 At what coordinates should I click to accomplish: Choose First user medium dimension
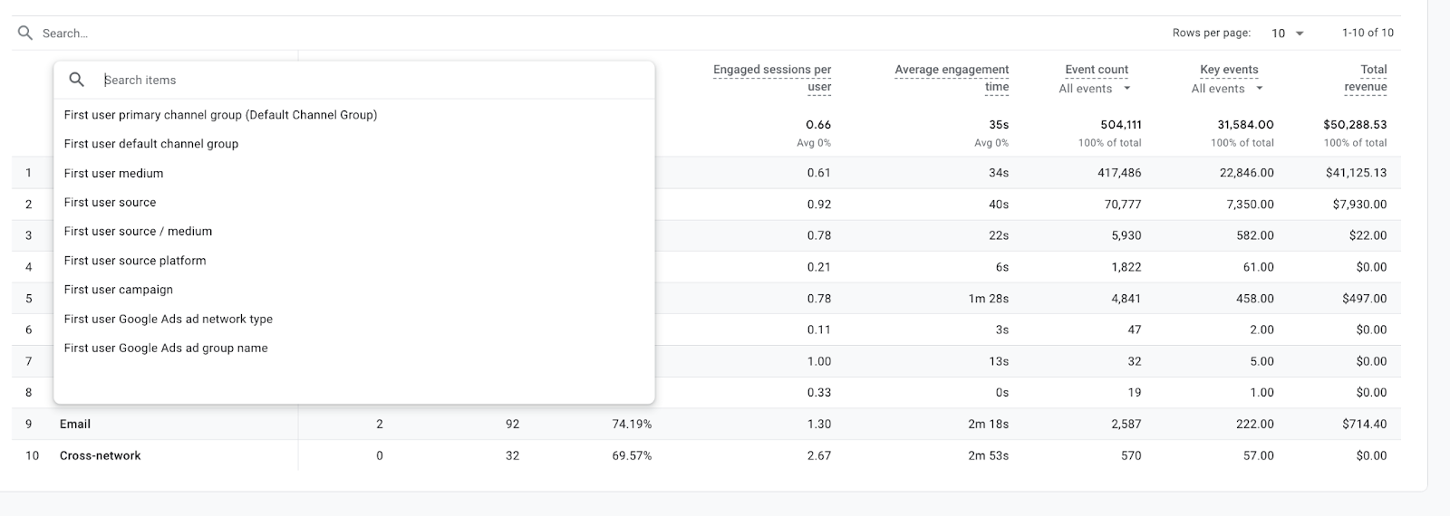tap(114, 173)
